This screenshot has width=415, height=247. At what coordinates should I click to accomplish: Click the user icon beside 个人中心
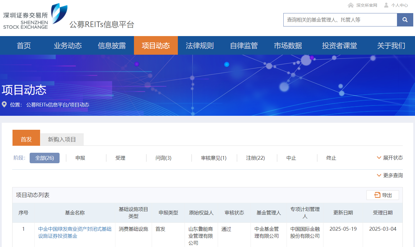pyautogui.click(x=386, y=5)
